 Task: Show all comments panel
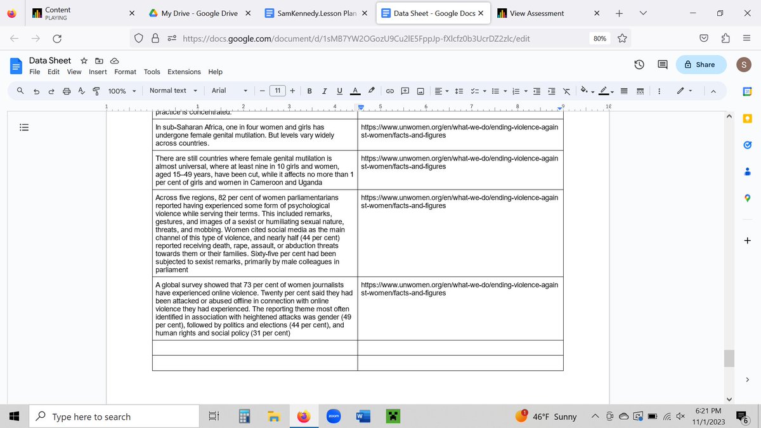coord(663,64)
